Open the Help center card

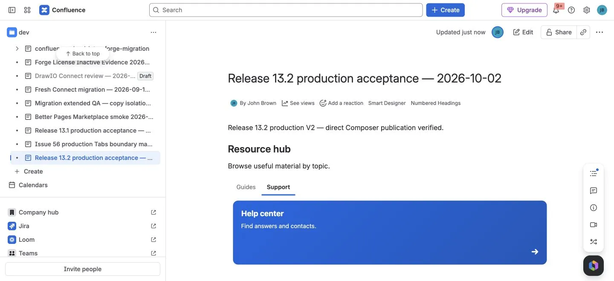click(390, 232)
